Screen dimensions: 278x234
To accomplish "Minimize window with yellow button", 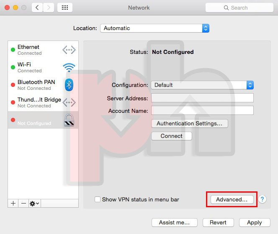I will point(15,8).
